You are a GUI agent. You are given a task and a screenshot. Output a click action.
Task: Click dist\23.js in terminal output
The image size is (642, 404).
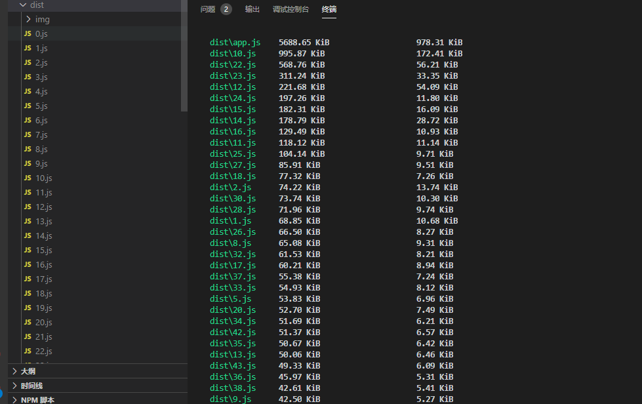coord(233,75)
